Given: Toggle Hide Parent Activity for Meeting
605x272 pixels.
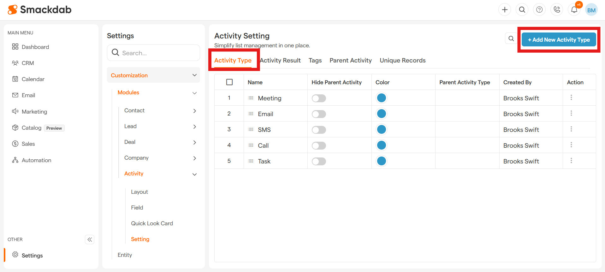Looking at the screenshot, I should click(x=319, y=98).
